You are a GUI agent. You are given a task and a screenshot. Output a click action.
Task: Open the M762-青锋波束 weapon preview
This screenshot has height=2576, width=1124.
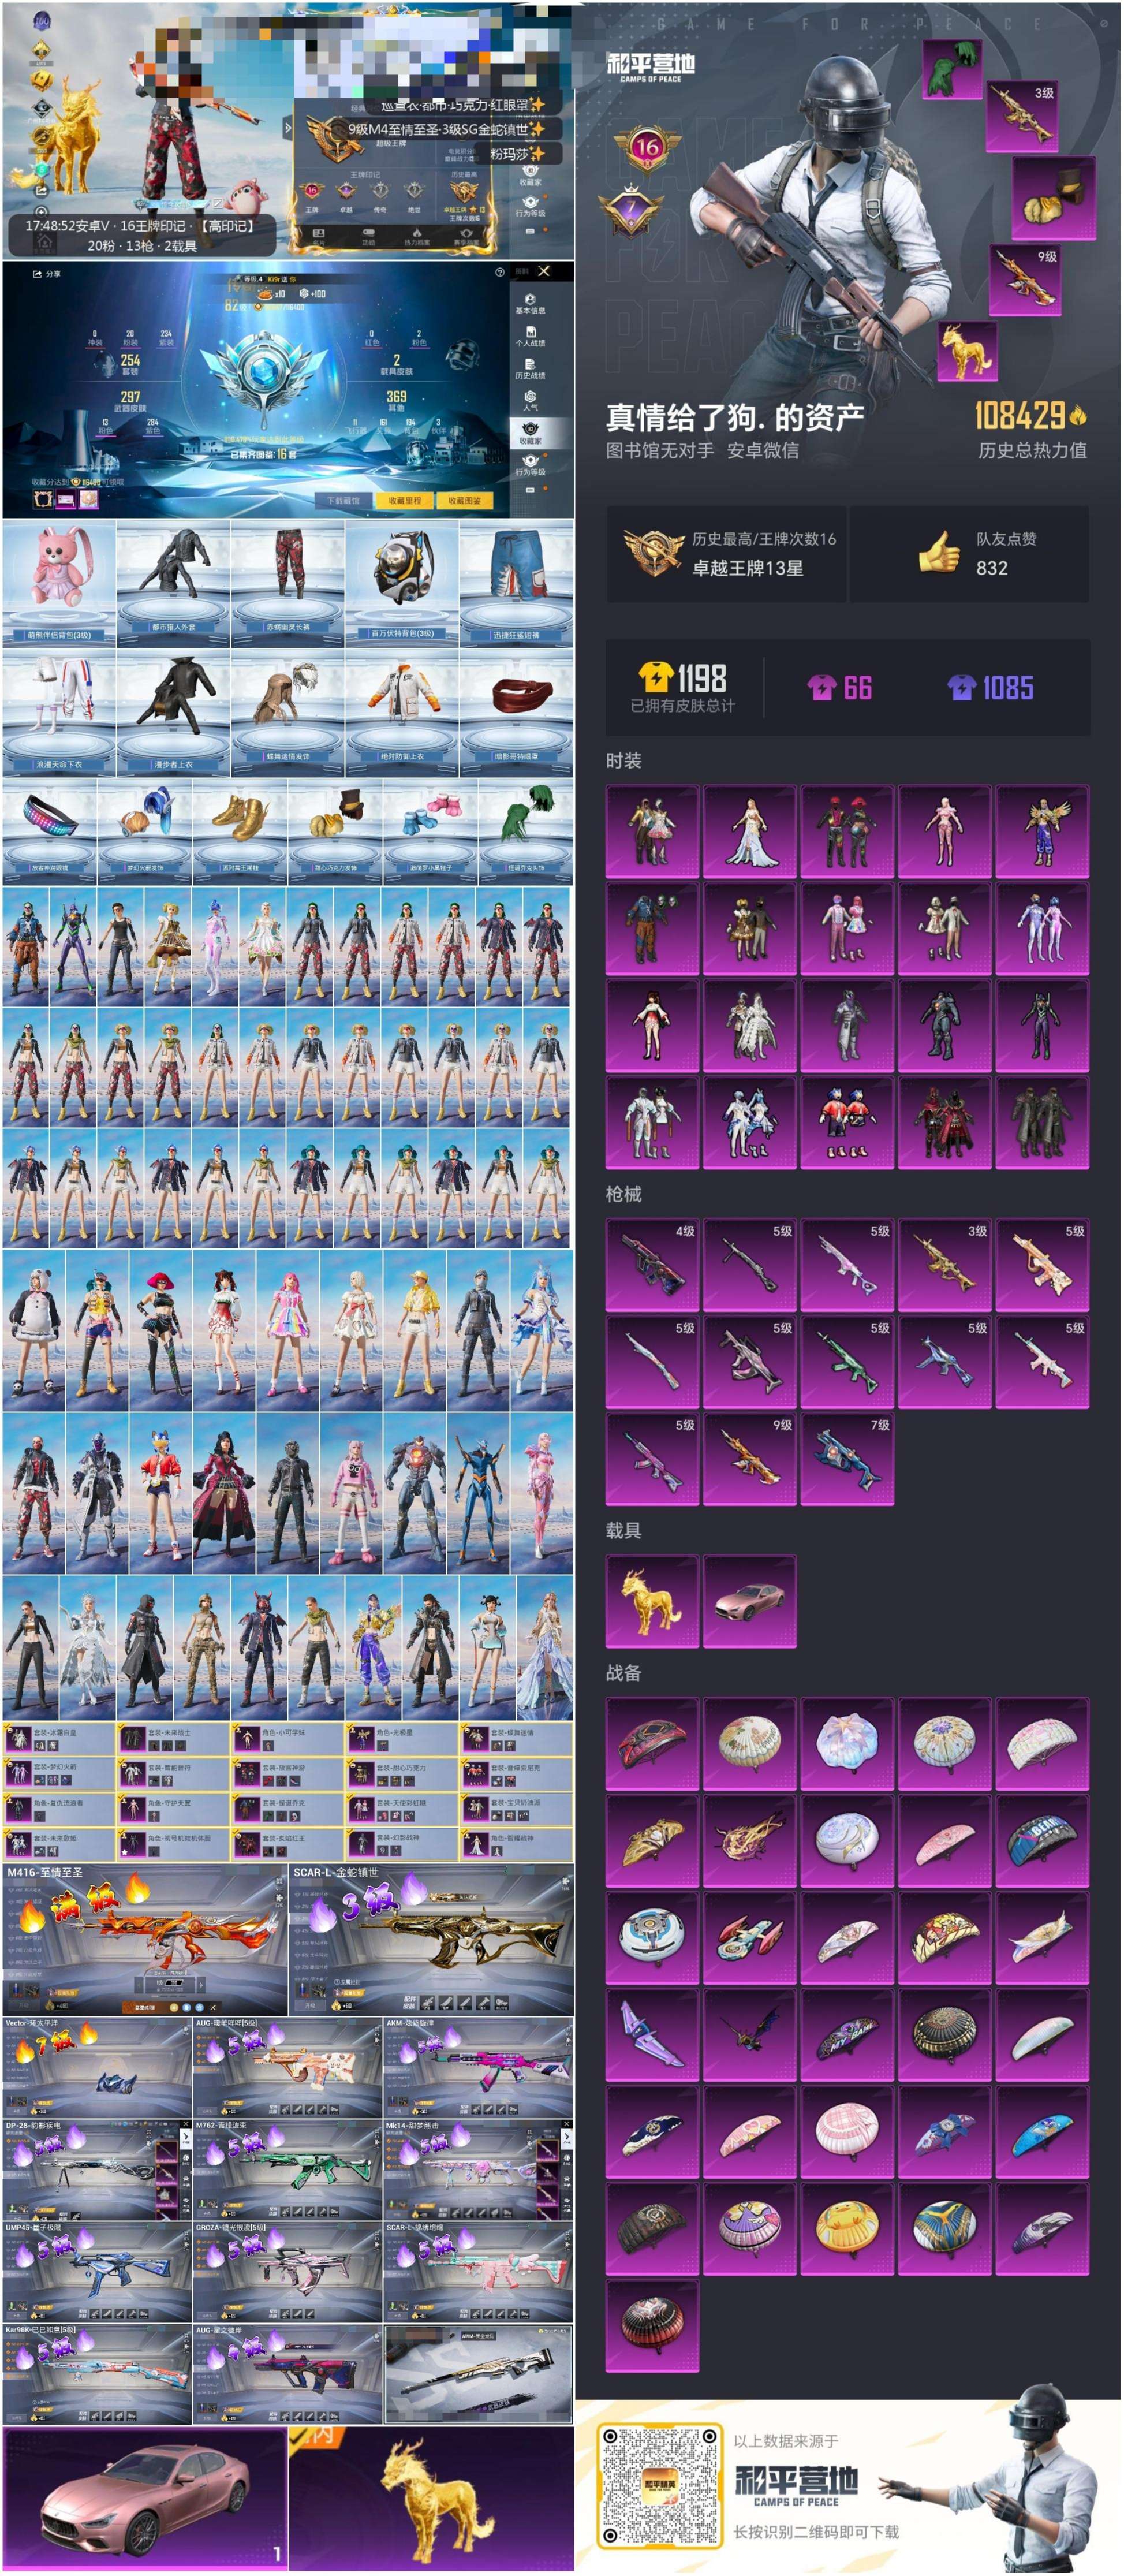(288, 2169)
